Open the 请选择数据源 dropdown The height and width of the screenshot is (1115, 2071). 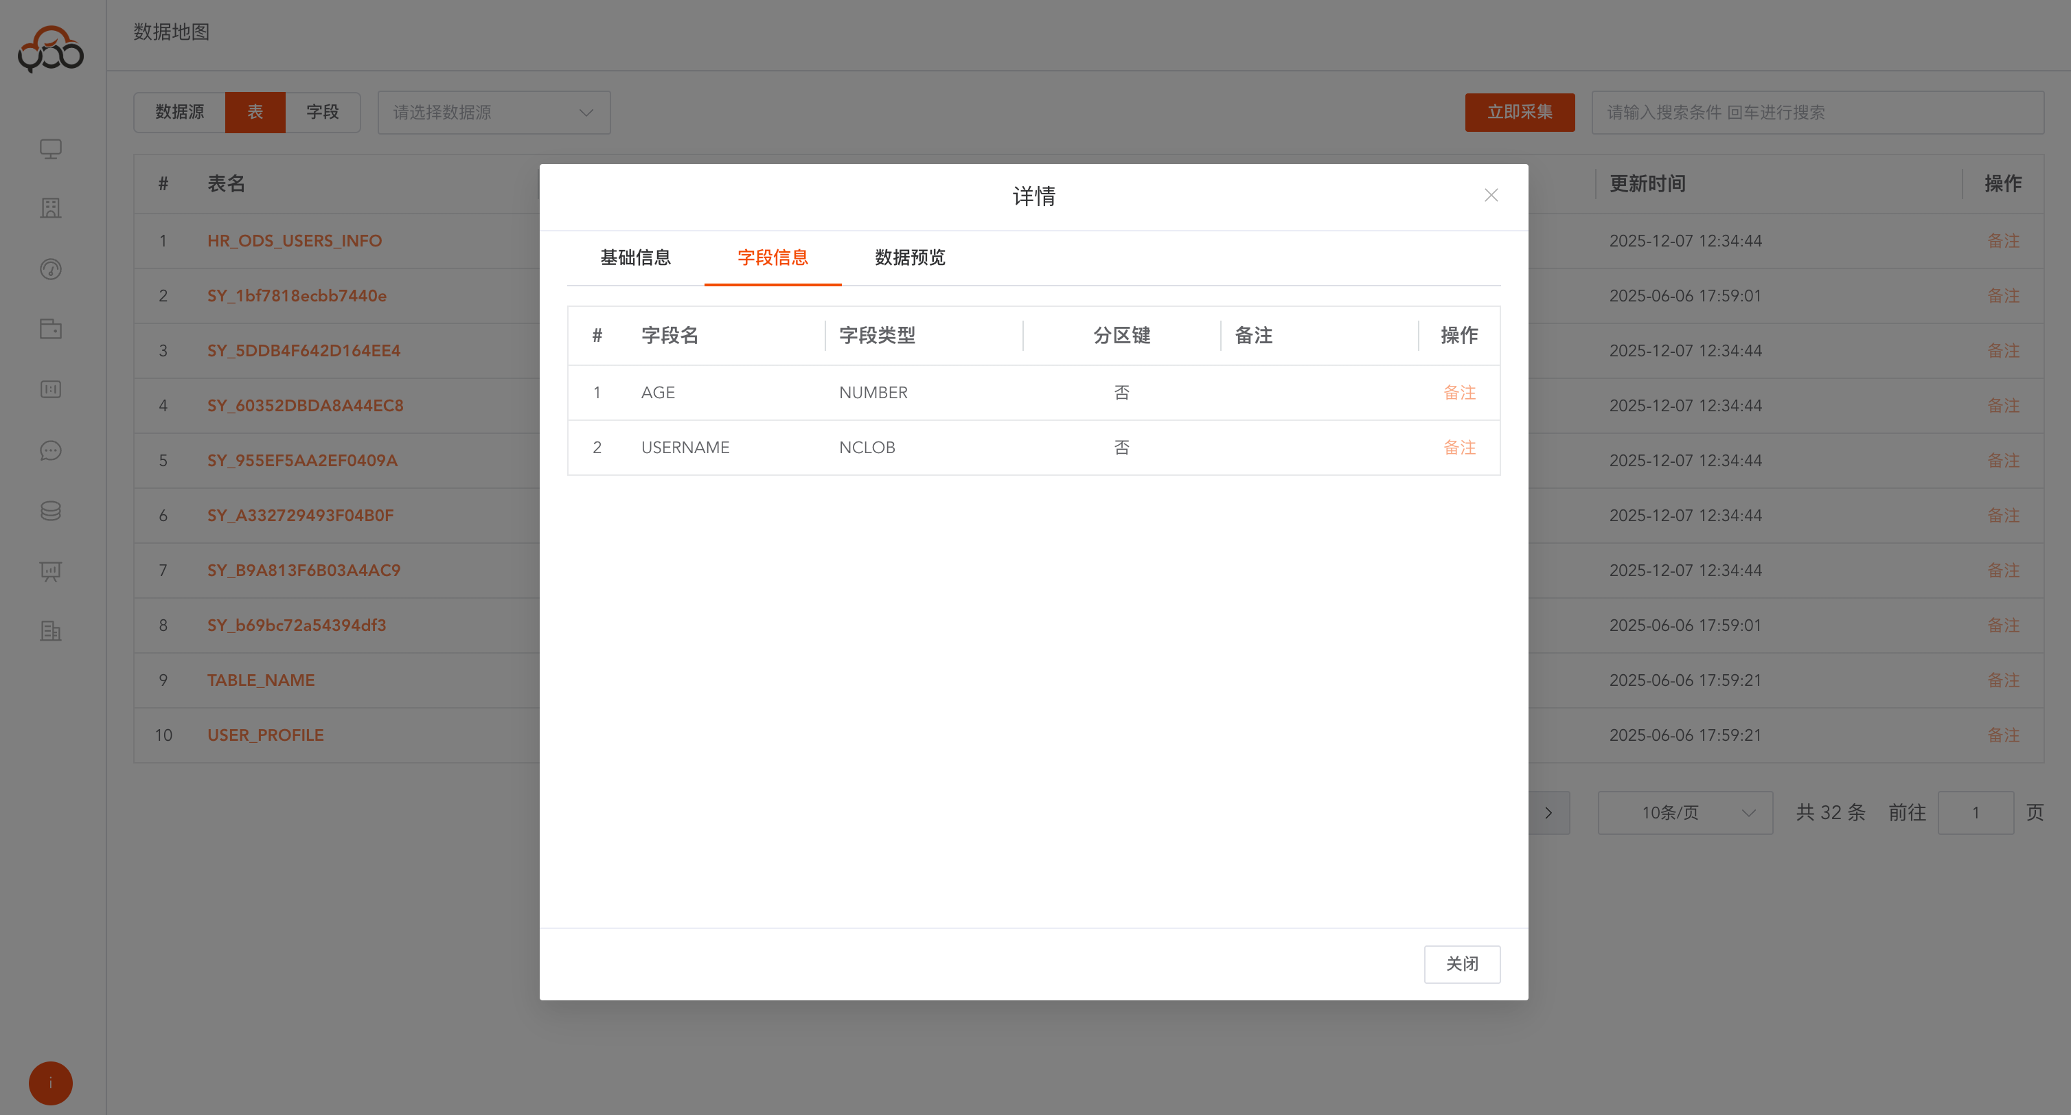pyautogui.click(x=494, y=113)
